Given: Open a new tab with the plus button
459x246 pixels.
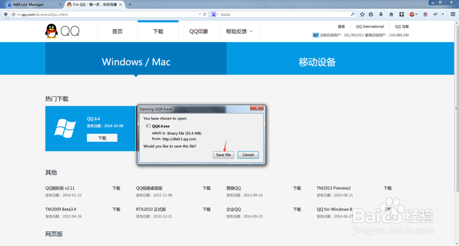Looking at the screenshot, I should (x=130, y=5).
